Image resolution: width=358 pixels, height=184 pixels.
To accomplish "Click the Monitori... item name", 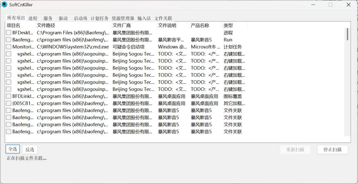I will pyautogui.click(x=23, y=47).
